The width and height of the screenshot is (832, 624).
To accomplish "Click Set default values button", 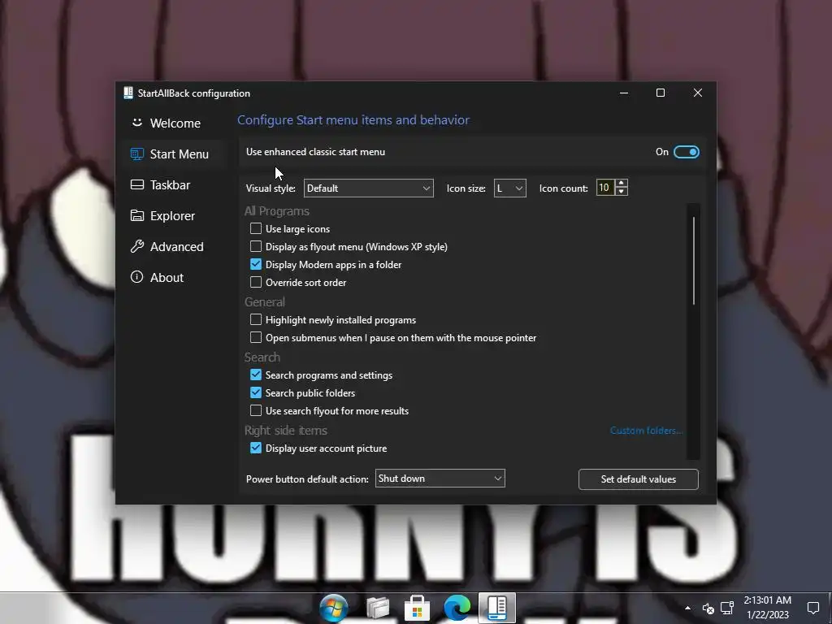I will coord(639,479).
